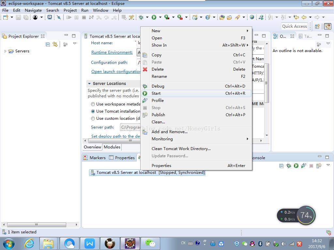Image resolution: width=334 pixels, height=250 pixels.
Task: Switch to the Markers view tab
Action: (95, 158)
